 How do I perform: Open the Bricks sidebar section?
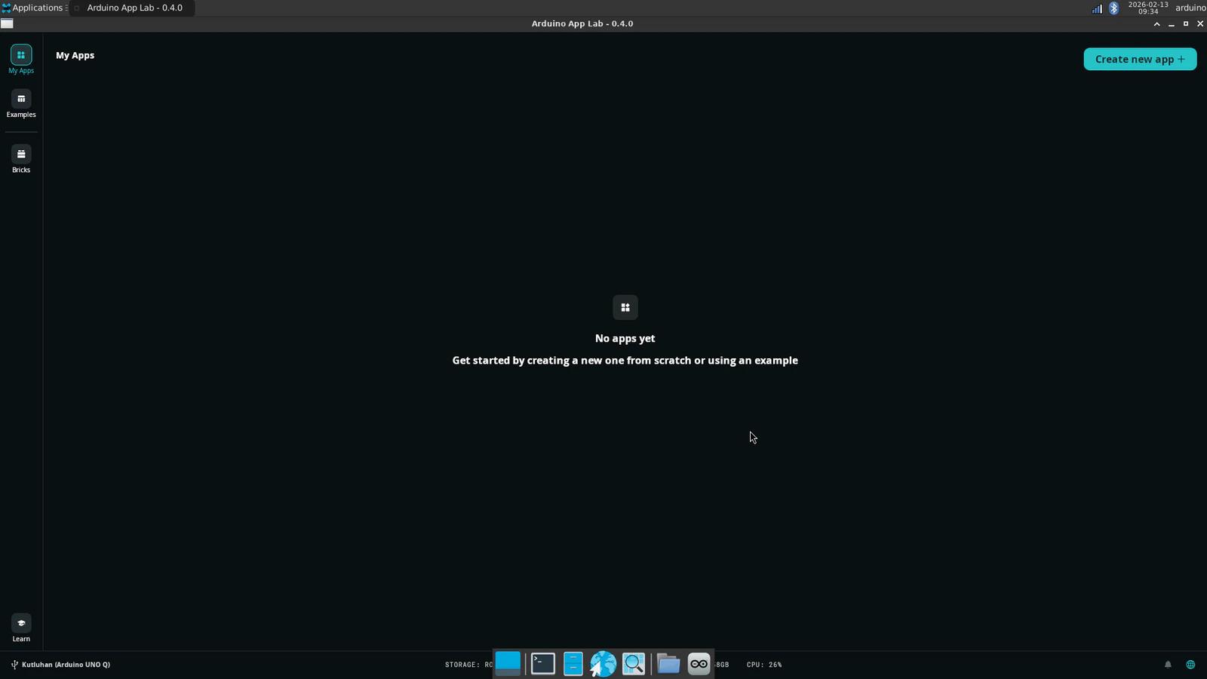(21, 159)
